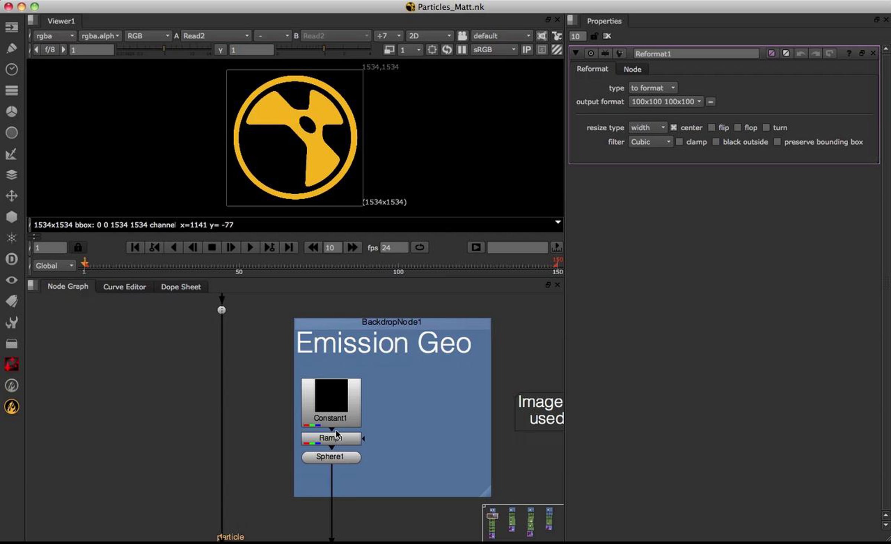Switch to the Node tab in Reformat1

[632, 69]
